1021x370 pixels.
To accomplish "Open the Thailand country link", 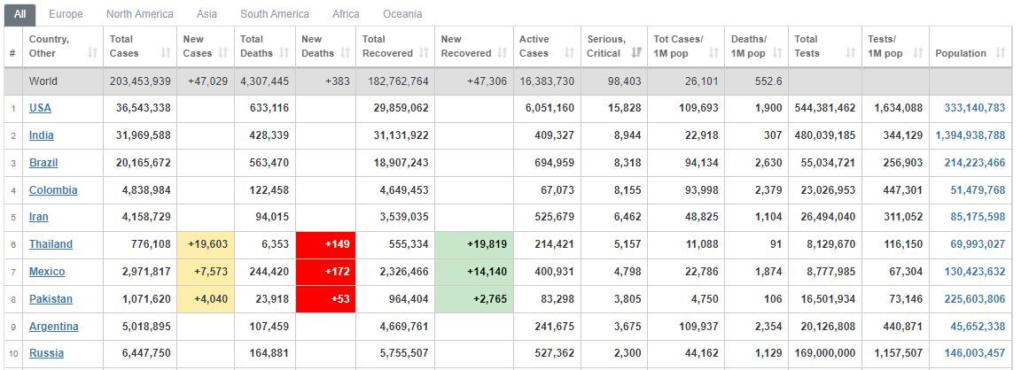I will (51, 244).
